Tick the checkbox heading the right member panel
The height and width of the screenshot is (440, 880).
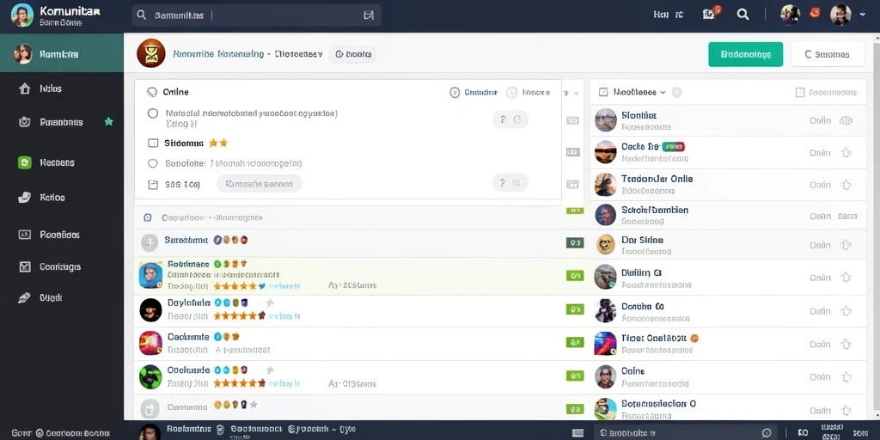coord(603,92)
